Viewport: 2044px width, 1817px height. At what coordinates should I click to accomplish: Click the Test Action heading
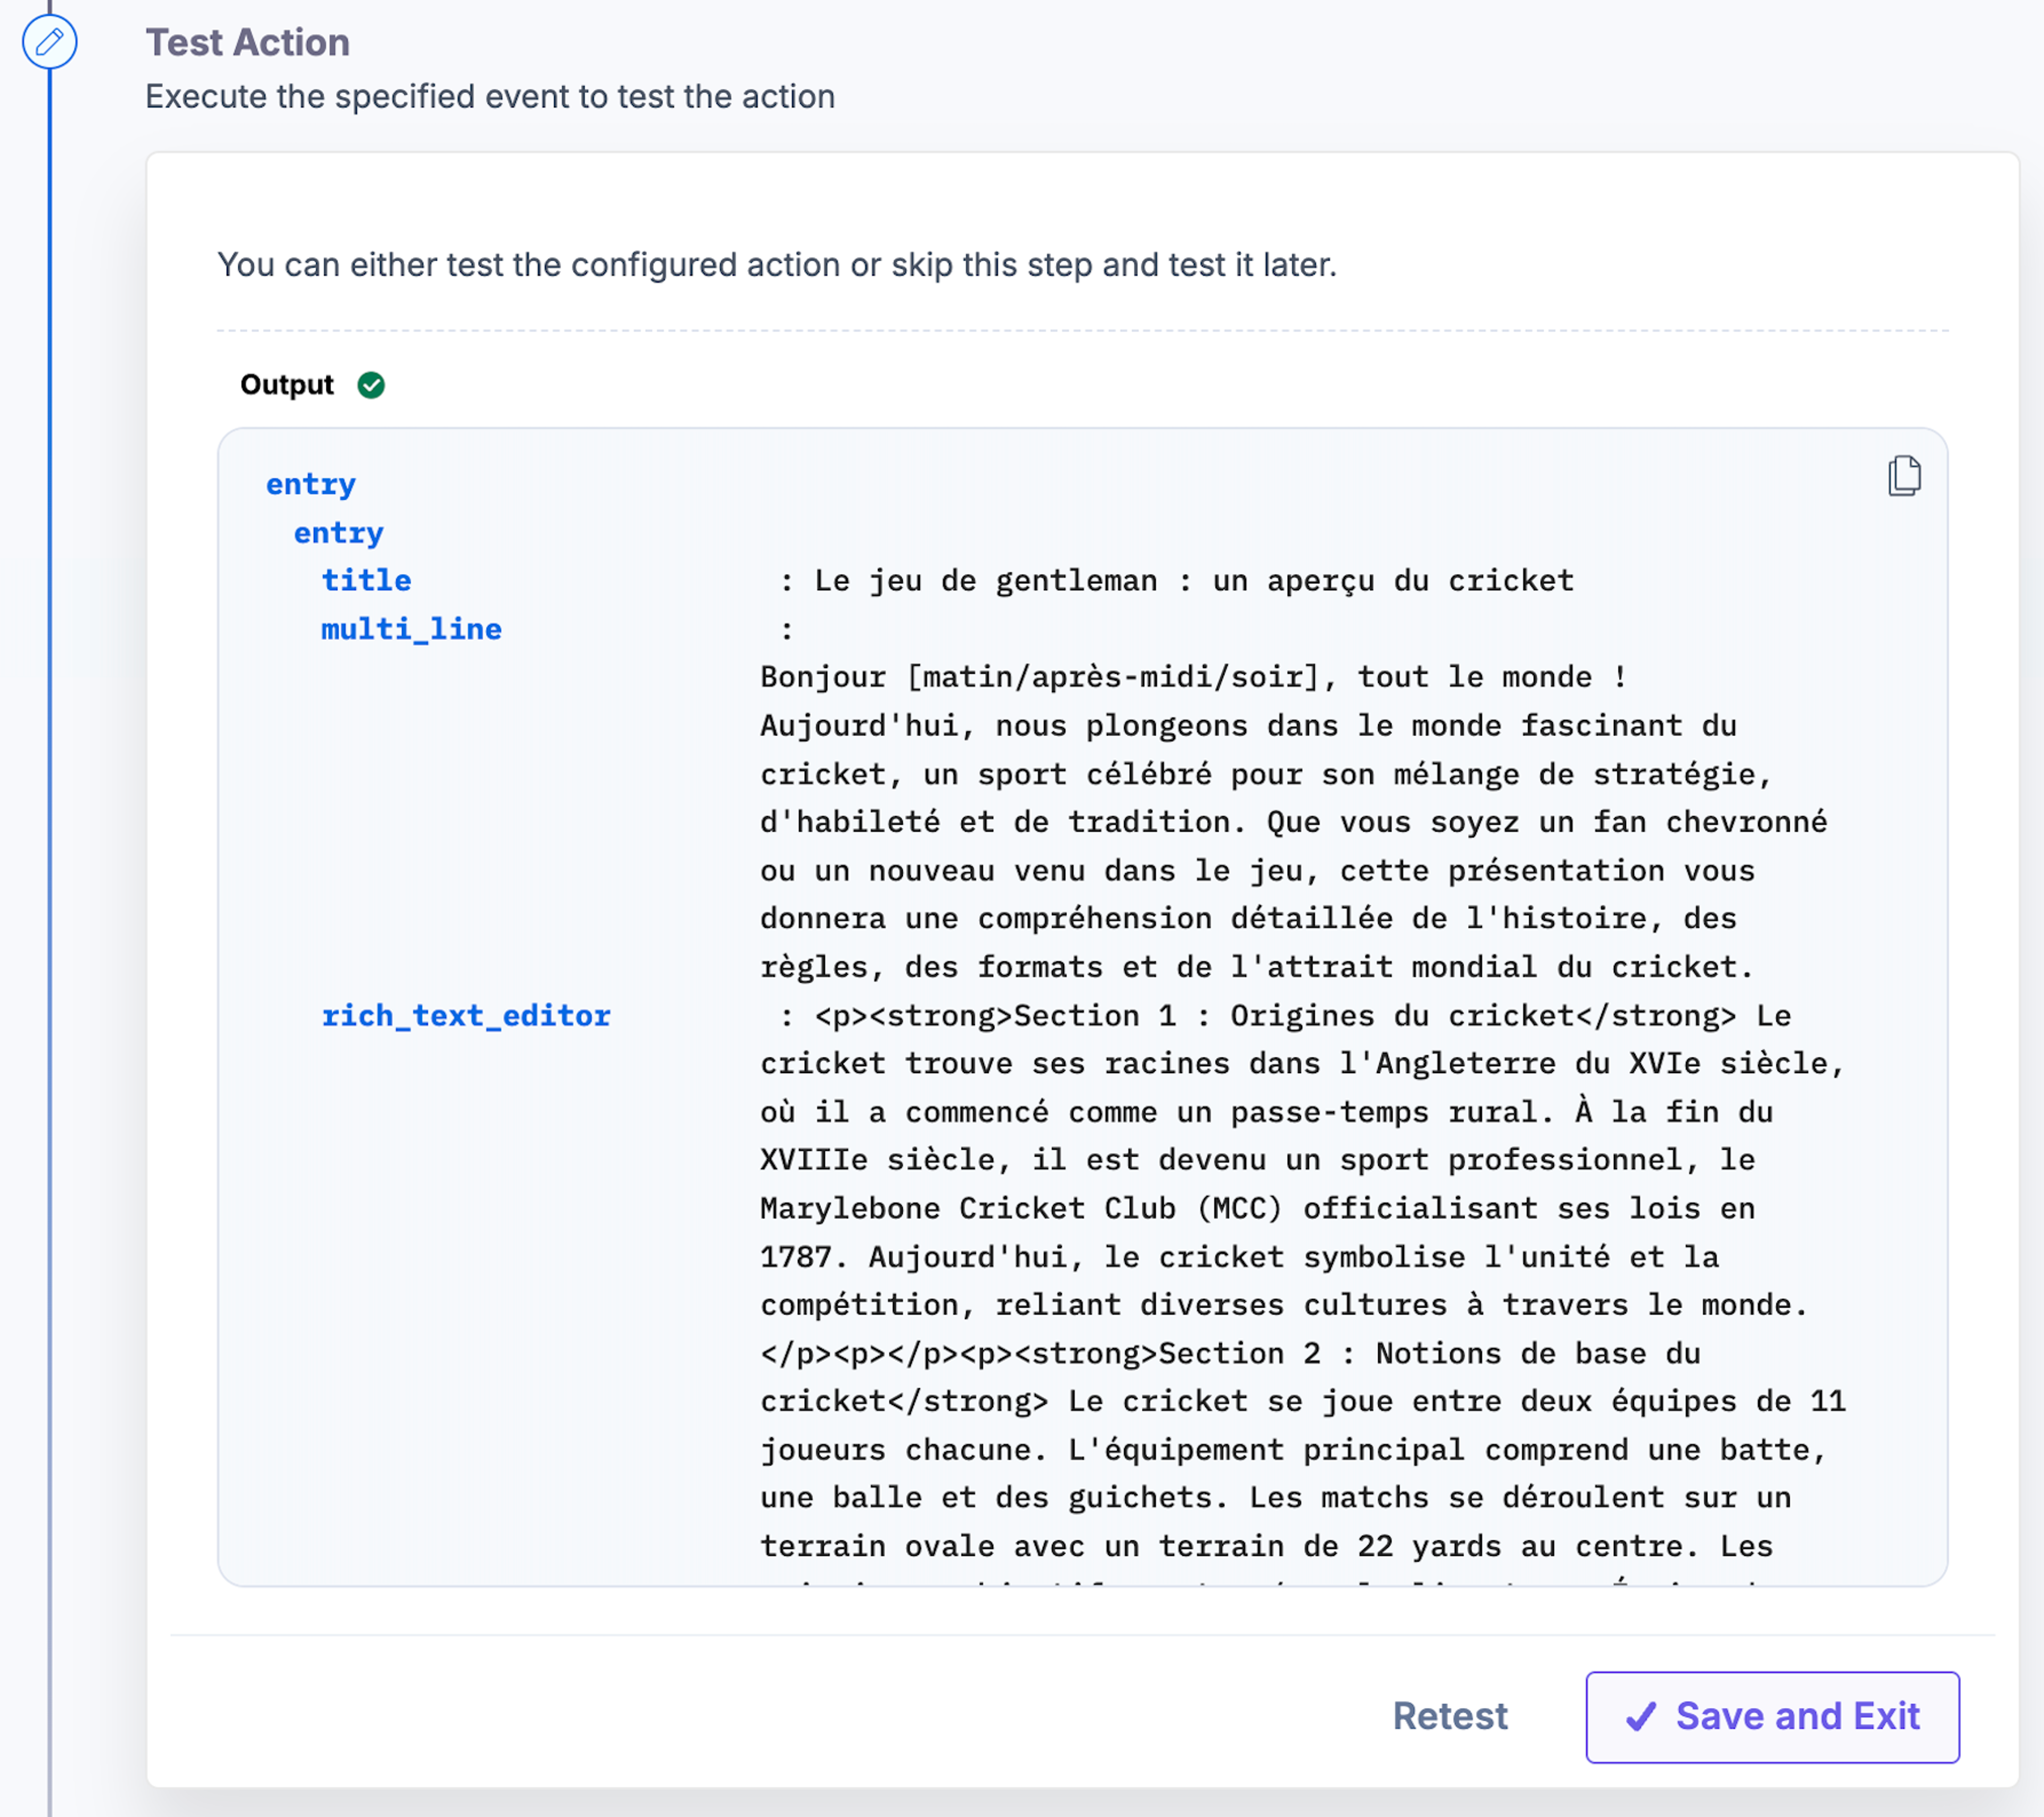coord(248,43)
